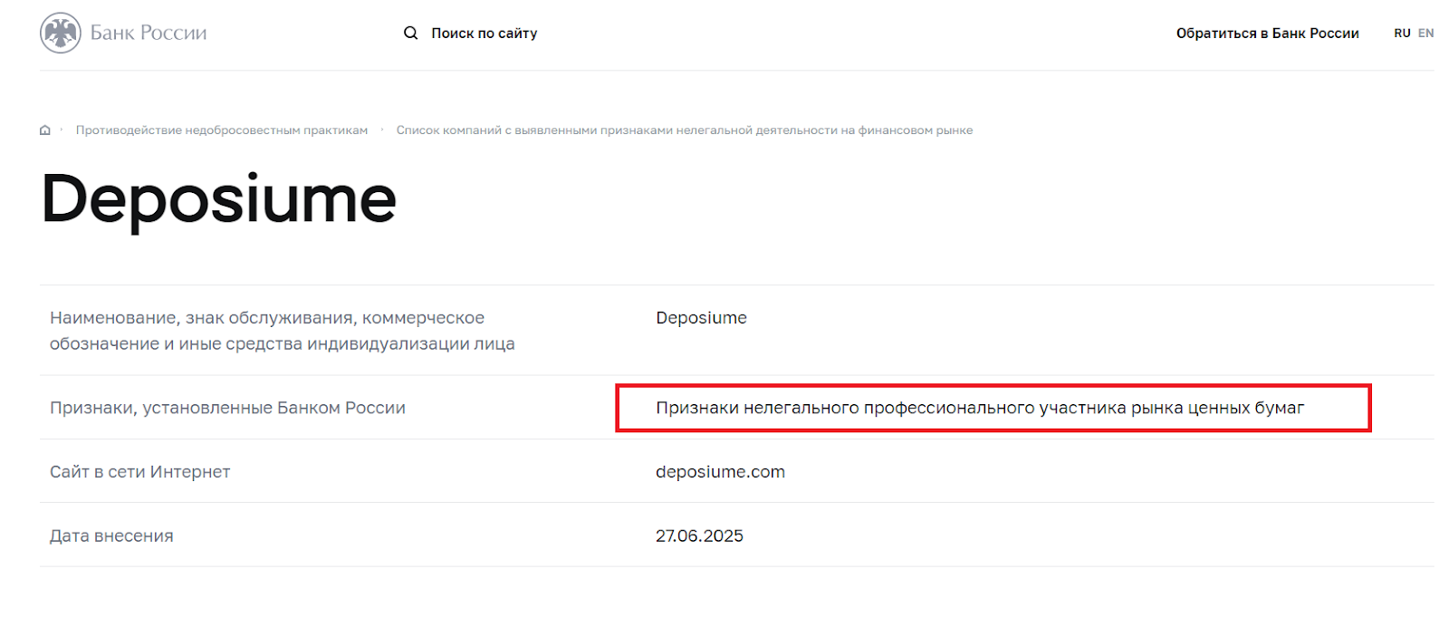This screenshot has width=1449, height=617.
Task: Click the second breadcrumb separator dot
Action: tap(382, 130)
